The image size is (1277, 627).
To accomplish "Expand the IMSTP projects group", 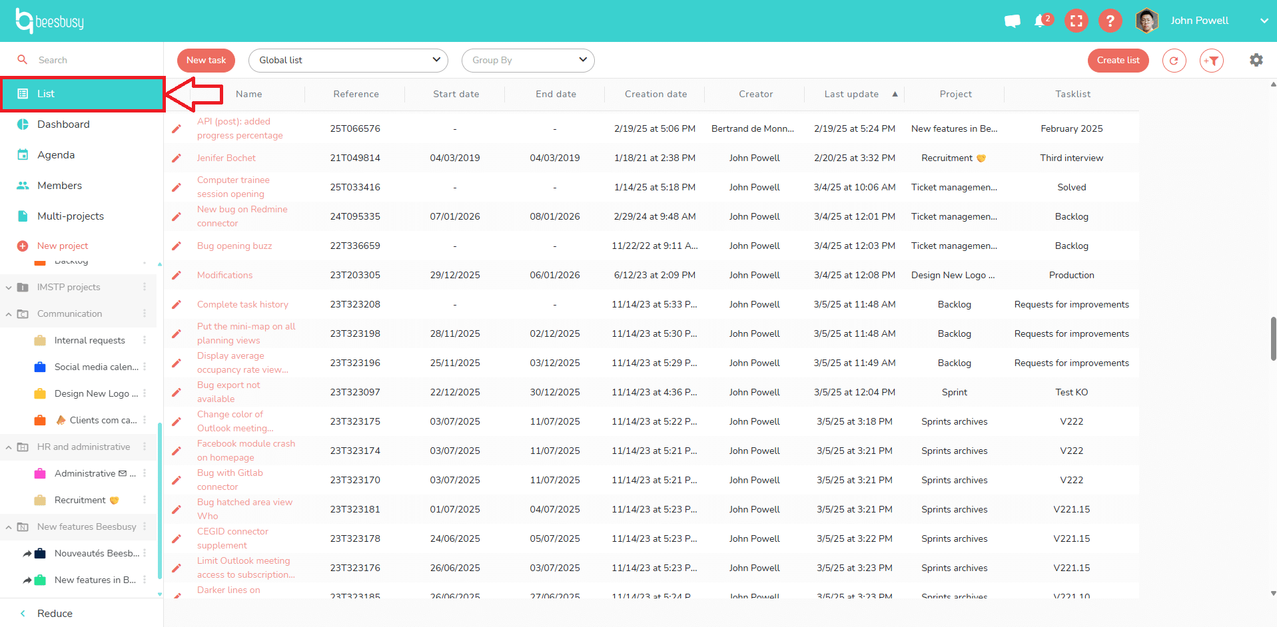I will pos(8,287).
